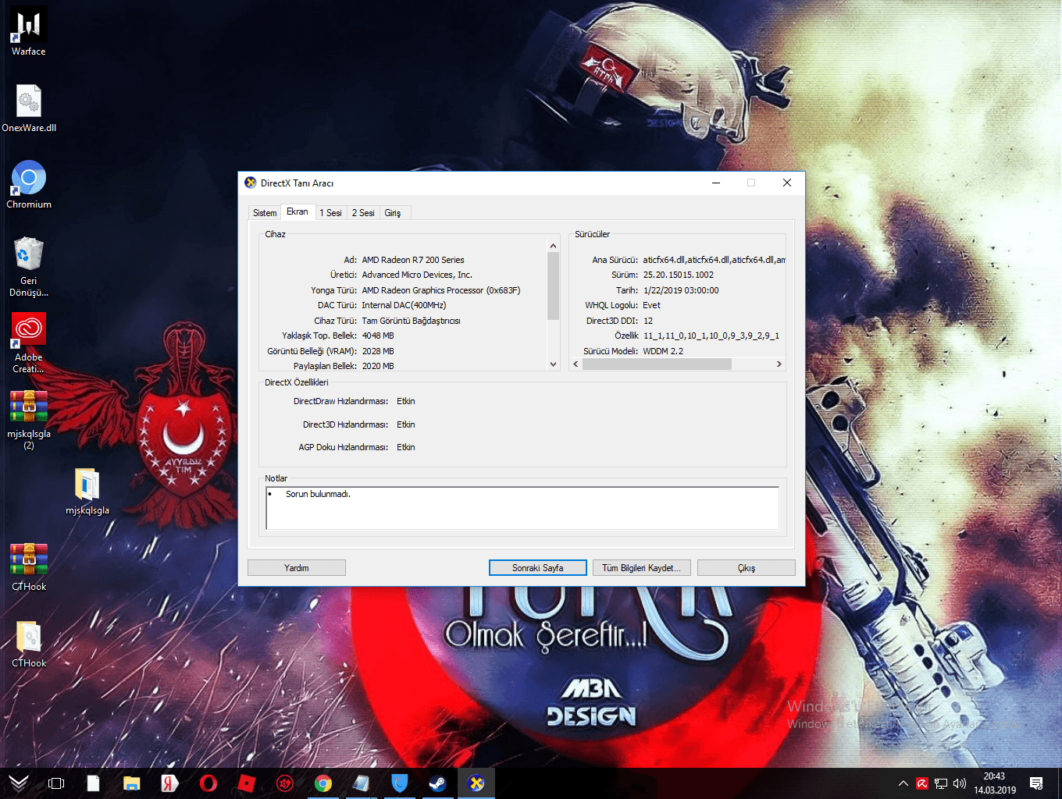The height and width of the screenshot is (799, 1062).
Task: Open the volume control tray icon
Action: [960, 783]
